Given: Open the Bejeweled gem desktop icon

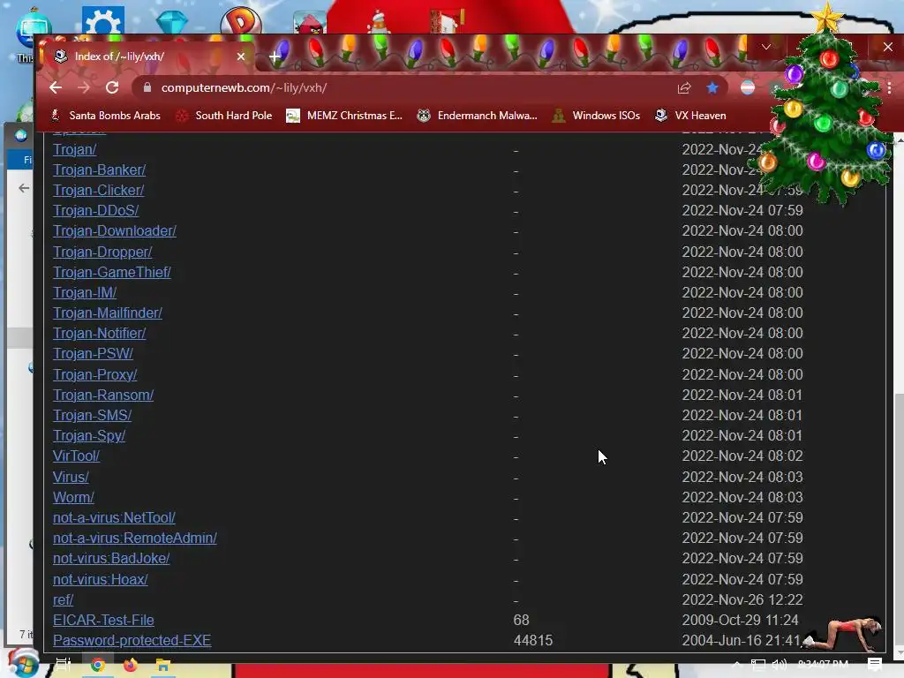Looking at the screenshot, I should click(x=172, y=22).
